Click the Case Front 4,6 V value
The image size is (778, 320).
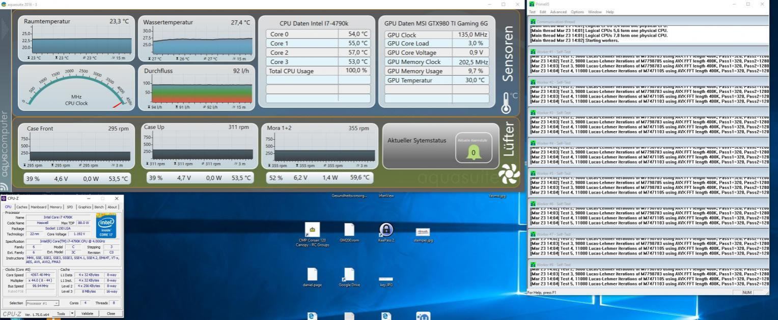pos(61,179)
